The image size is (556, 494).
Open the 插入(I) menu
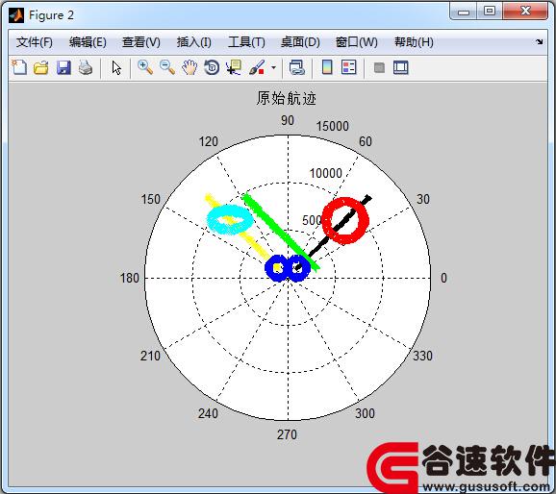(x=194, y=42)
